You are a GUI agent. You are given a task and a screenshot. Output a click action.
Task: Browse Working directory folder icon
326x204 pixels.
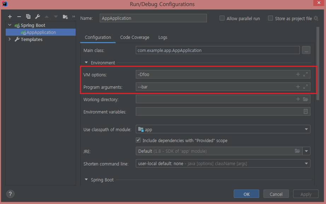(305, 99)
